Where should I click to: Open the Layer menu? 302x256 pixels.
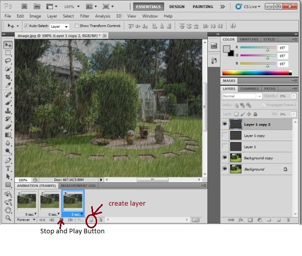click(52, 16)
